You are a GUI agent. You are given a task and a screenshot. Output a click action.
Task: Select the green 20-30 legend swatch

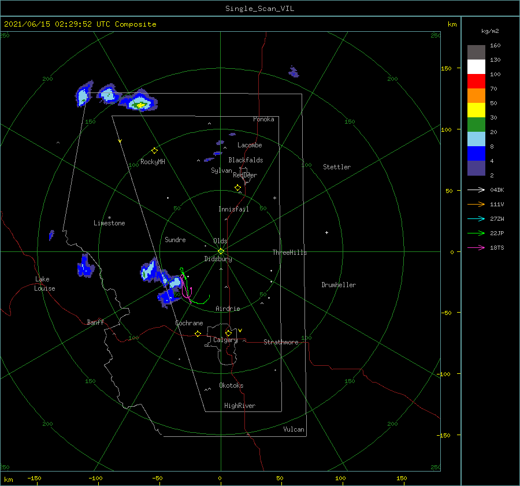point(476,124)
